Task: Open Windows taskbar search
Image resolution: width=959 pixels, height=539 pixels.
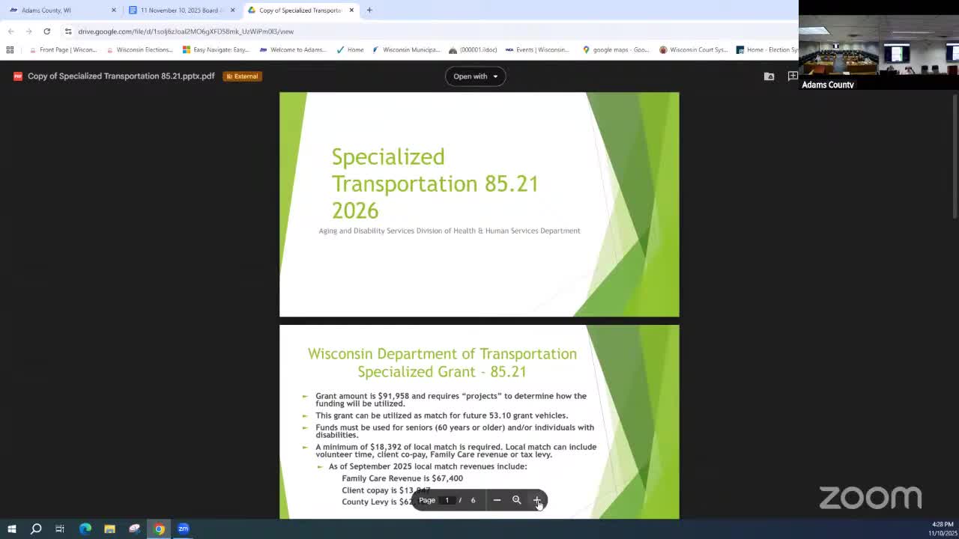Action: point(36,529)
